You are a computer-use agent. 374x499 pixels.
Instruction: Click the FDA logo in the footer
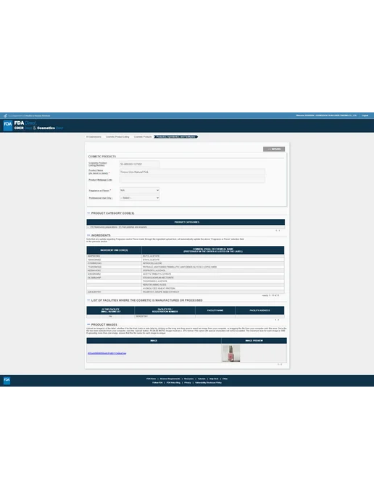pos(7,380)
